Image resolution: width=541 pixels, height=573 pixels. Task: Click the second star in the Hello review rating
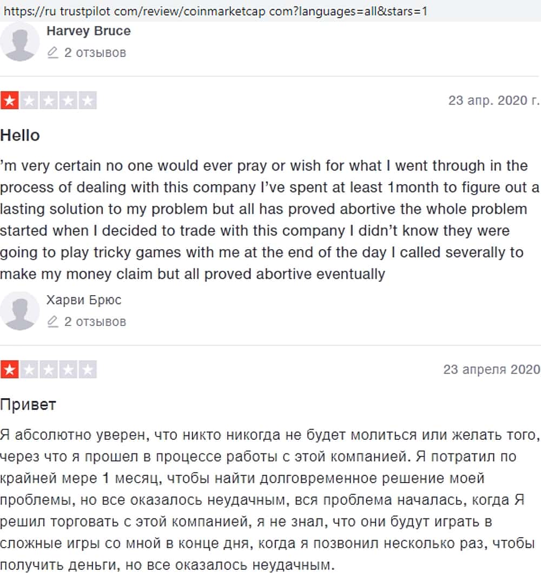coord(29,101)
